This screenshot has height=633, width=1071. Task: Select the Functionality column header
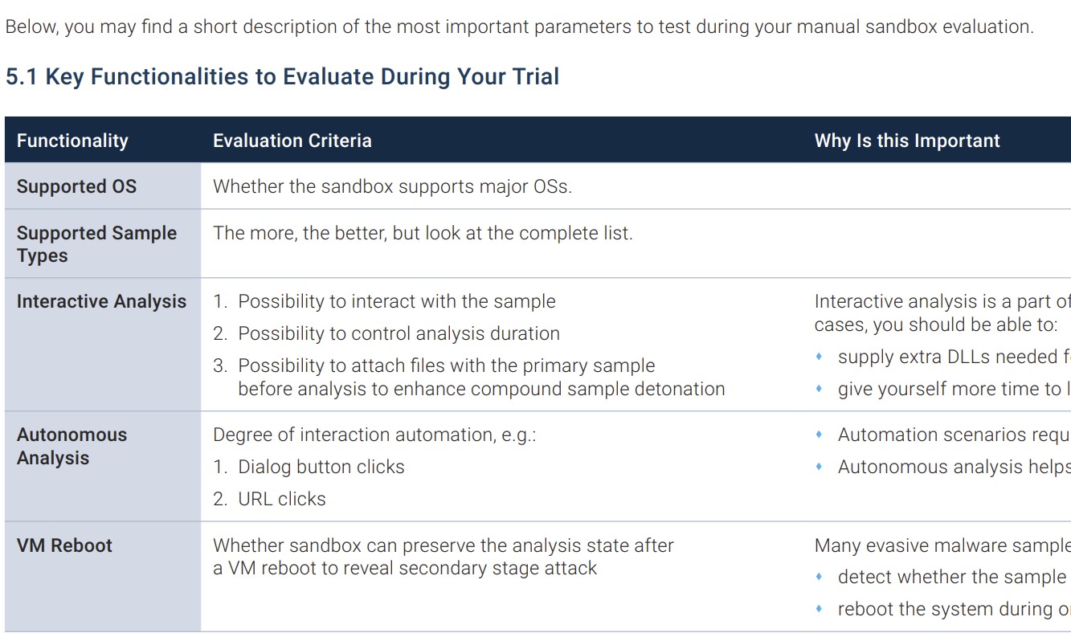coord(72,141)
